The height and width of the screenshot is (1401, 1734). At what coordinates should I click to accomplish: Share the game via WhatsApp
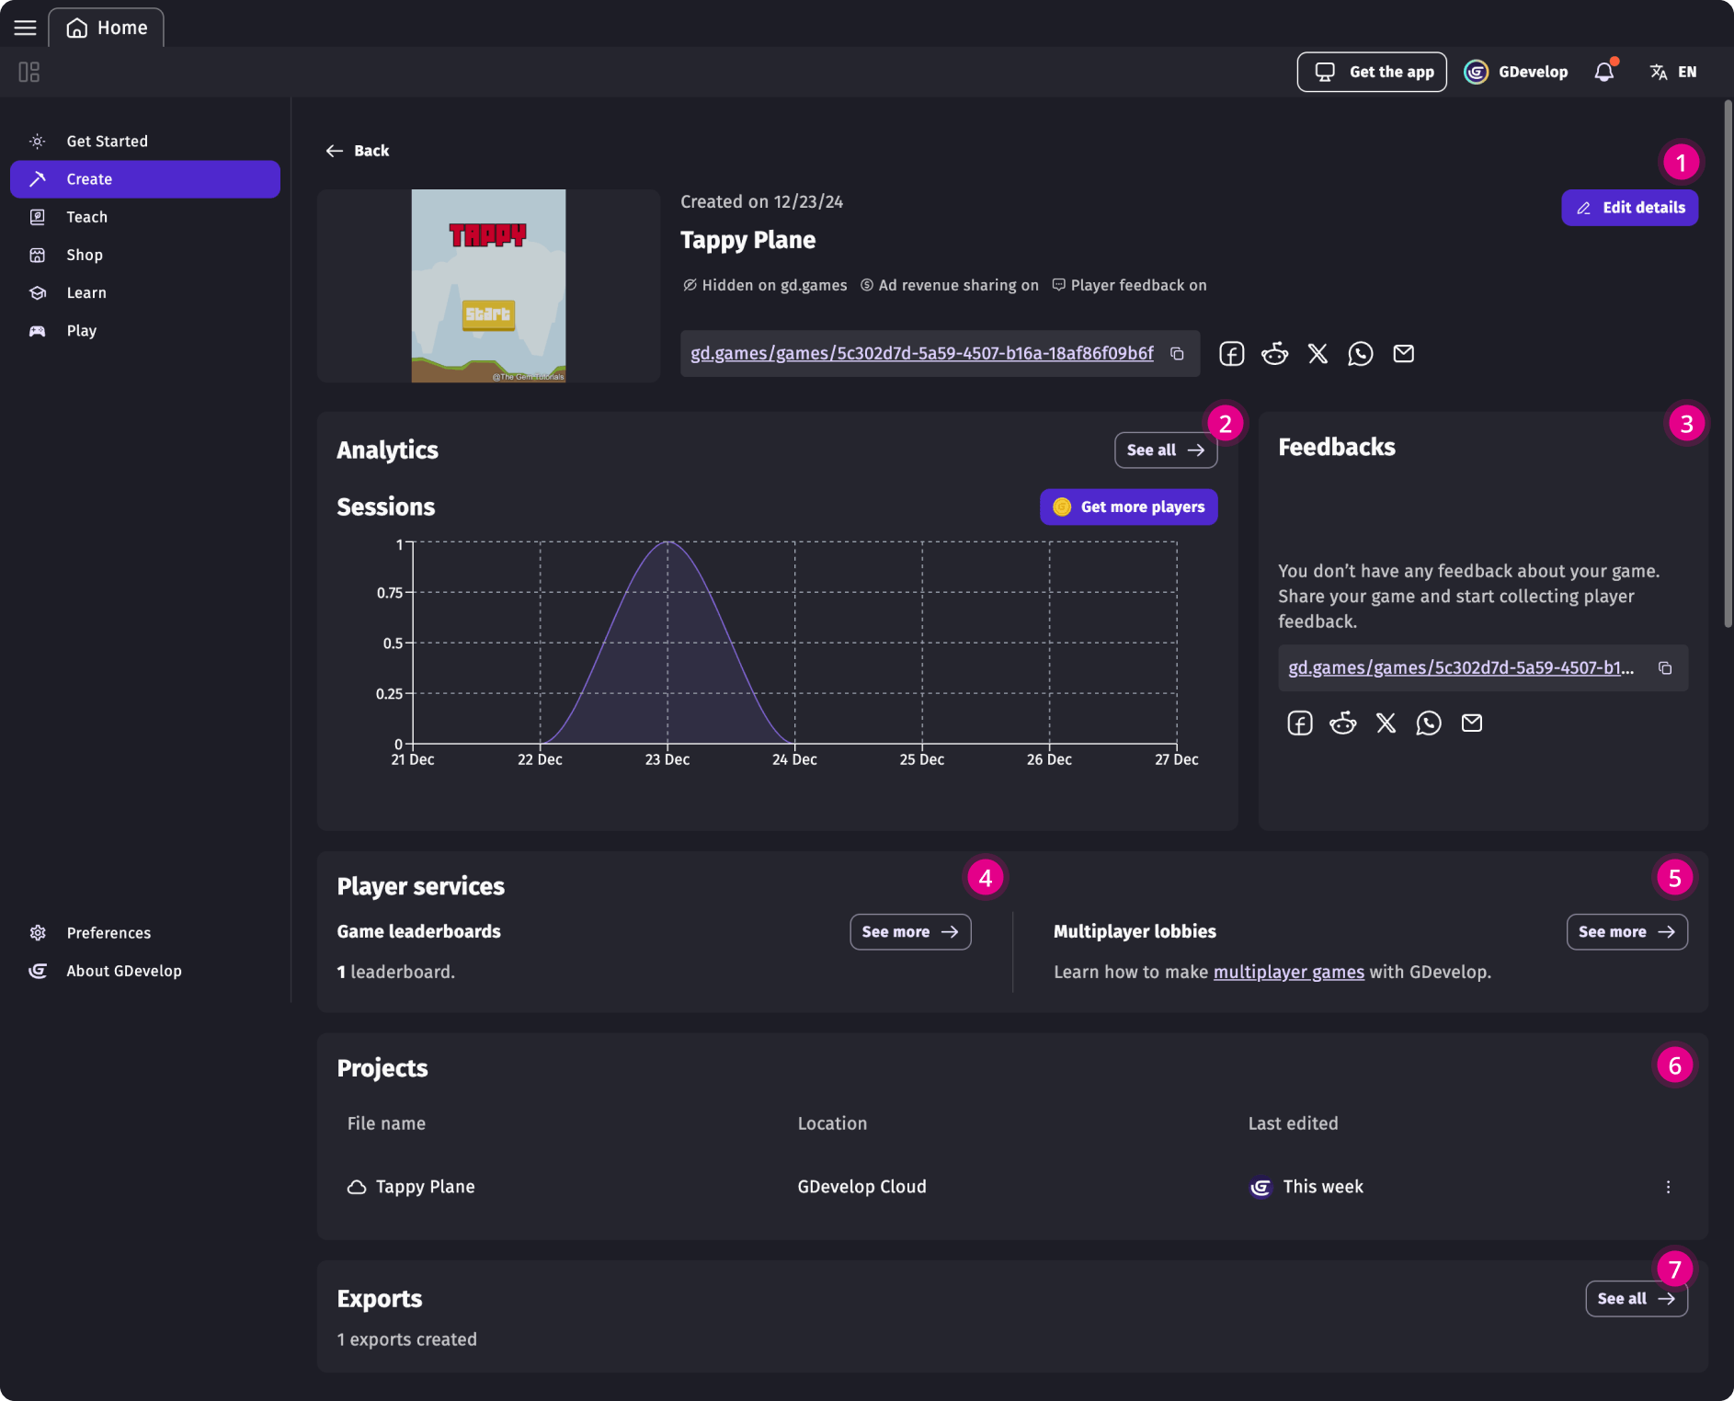tap(1361, 353)
